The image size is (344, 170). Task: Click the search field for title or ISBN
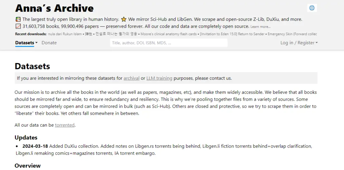tap(169, 43)
